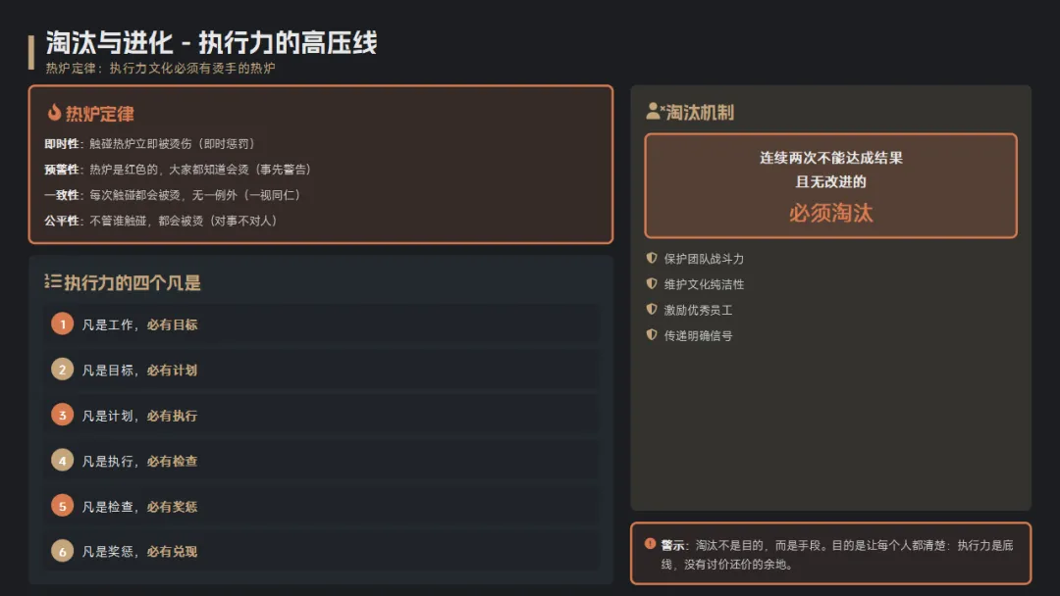Screen dimensions: 1060x596
Task: Select the row 凡是奖惩，必有兑现
Action: 321,552
